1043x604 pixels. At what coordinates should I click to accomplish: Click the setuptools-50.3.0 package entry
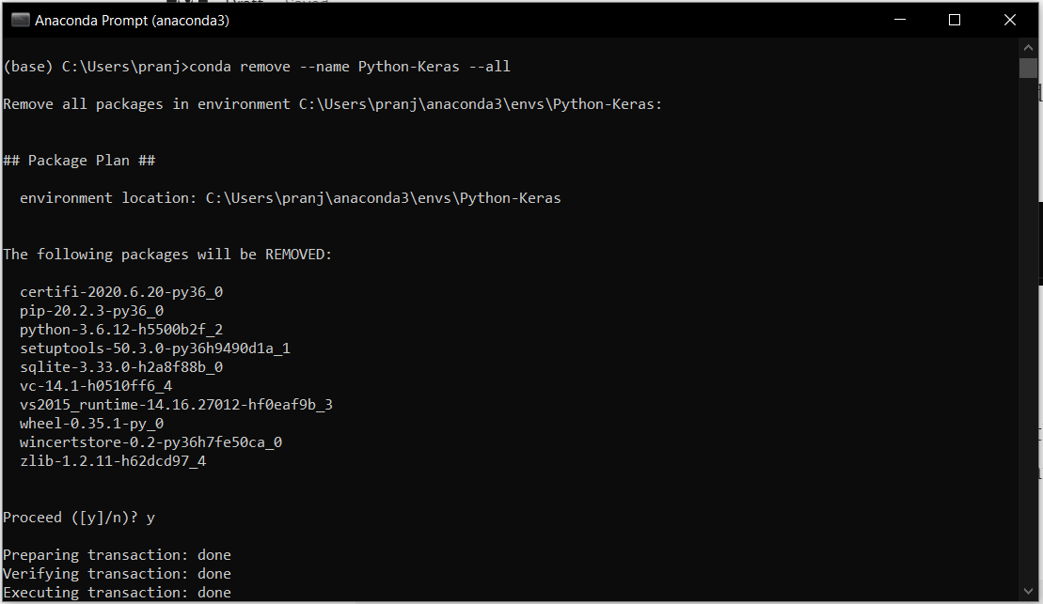[154, 348]
